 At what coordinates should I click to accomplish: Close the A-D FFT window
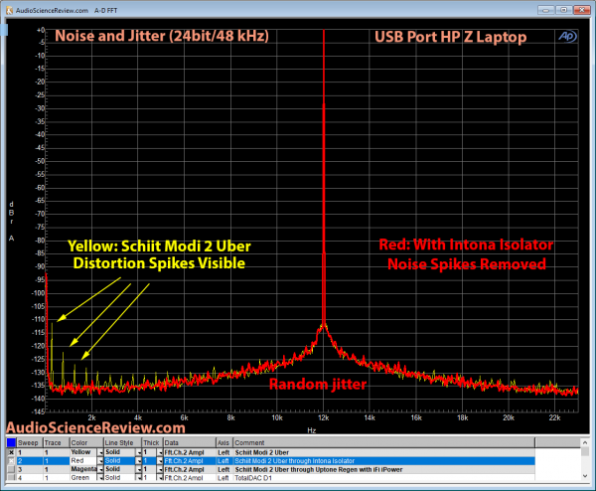pyautogui.click(x=581, y=10)
